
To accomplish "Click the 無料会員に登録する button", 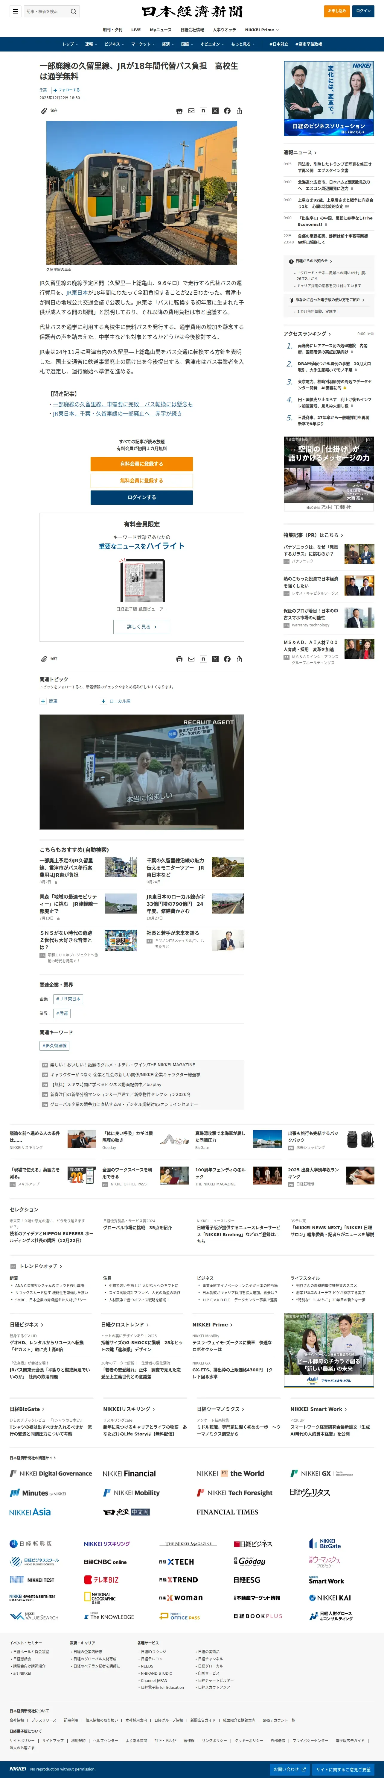I will tap(141, 480).
